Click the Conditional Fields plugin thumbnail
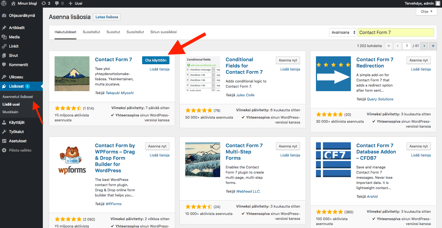Viewport: 442px width, 228px height. coord(203,74)
